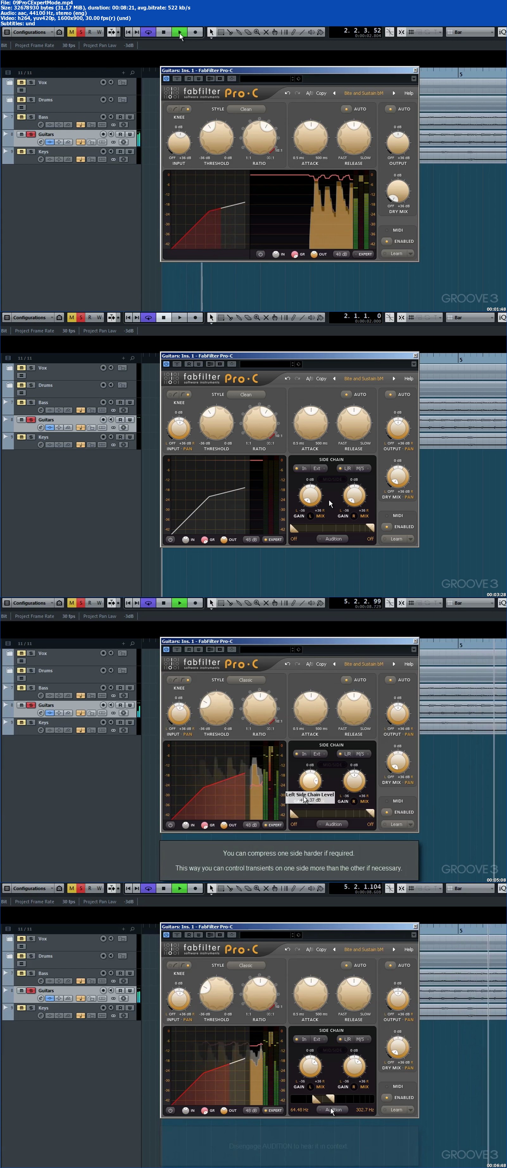
Task: Click transport Record button in 00:01:48 frame
Action: click(195, 32)
